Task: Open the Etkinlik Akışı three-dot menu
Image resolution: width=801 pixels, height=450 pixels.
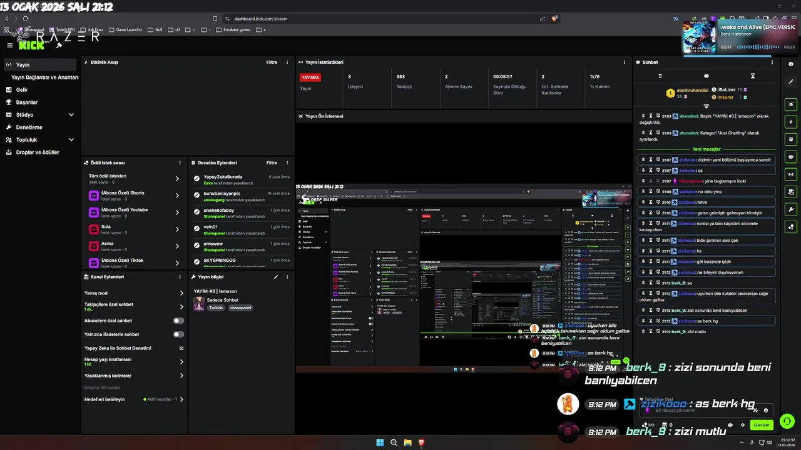Action: tap(287, 62)
